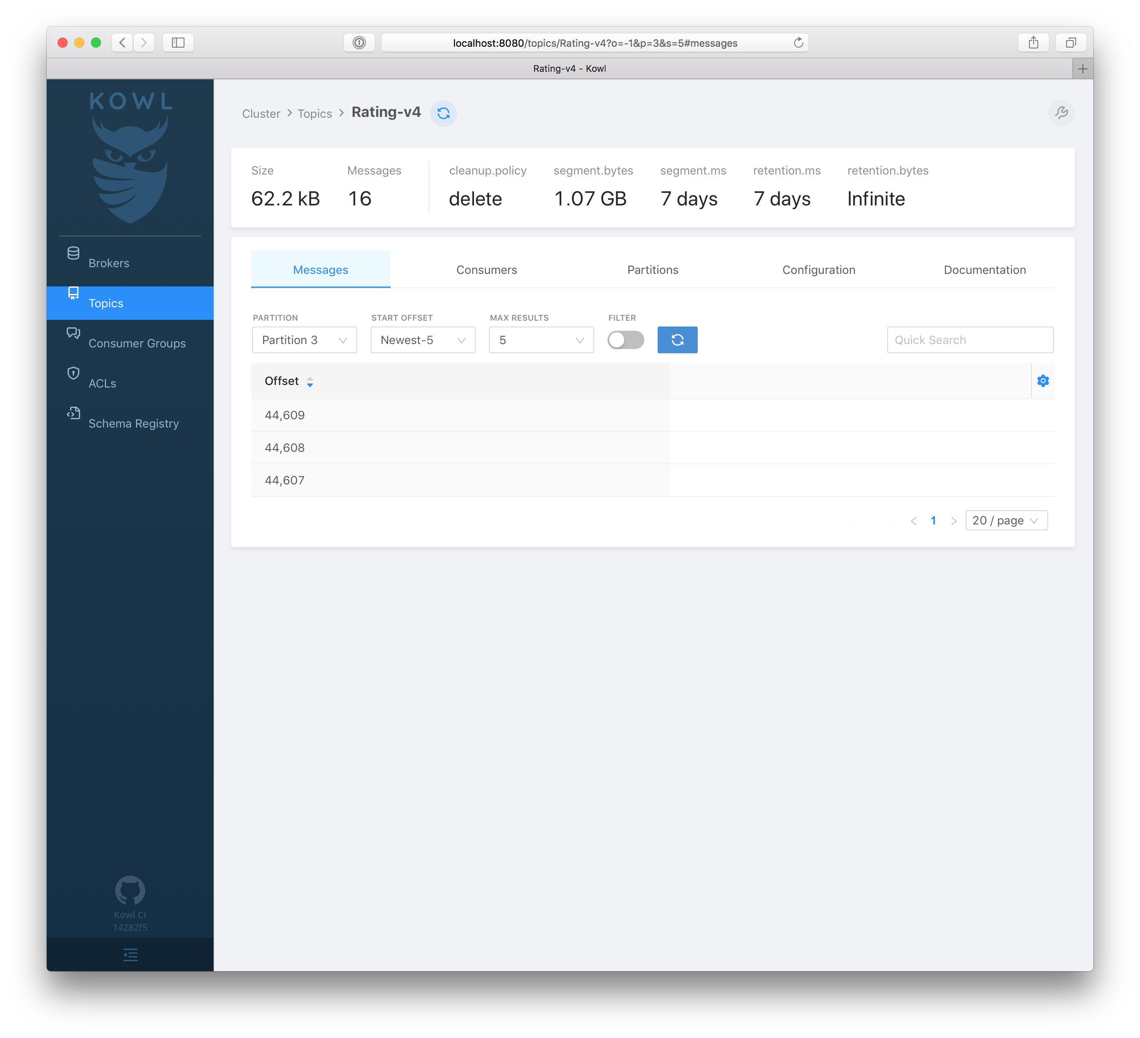This screenshot has height=1038, width=1140.
Task: Navigate to Topics via the breadcrumb link
Action: pos(314,113)
